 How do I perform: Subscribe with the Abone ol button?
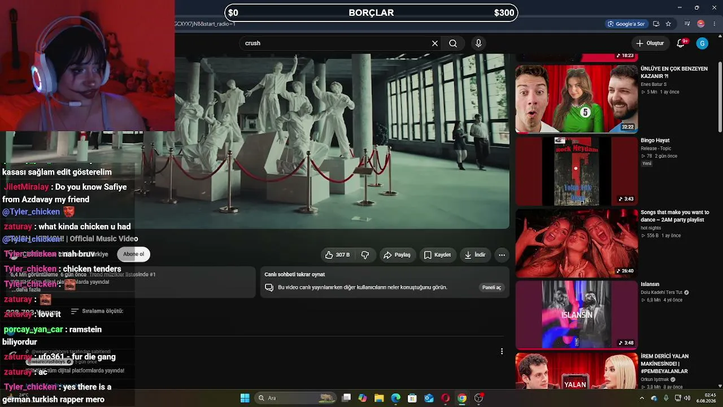click(134, 254)
